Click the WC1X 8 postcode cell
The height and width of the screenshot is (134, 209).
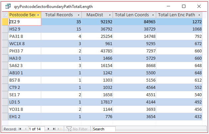click(x=25, y=44)
